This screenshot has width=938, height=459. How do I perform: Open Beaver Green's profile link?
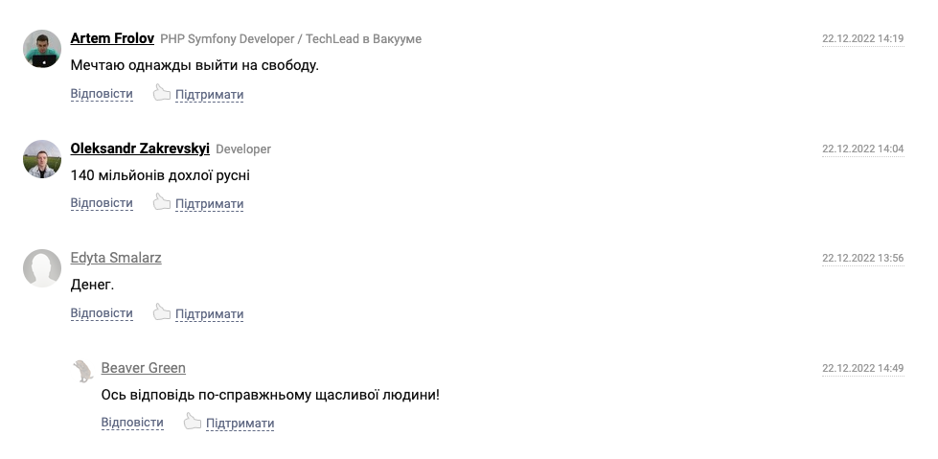144,368
